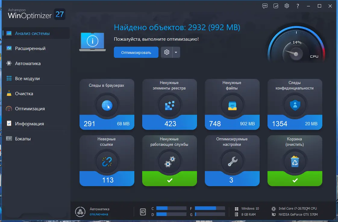Click the Оптимизировать button
Screen dimensions: 338x222
coord(136,52)
